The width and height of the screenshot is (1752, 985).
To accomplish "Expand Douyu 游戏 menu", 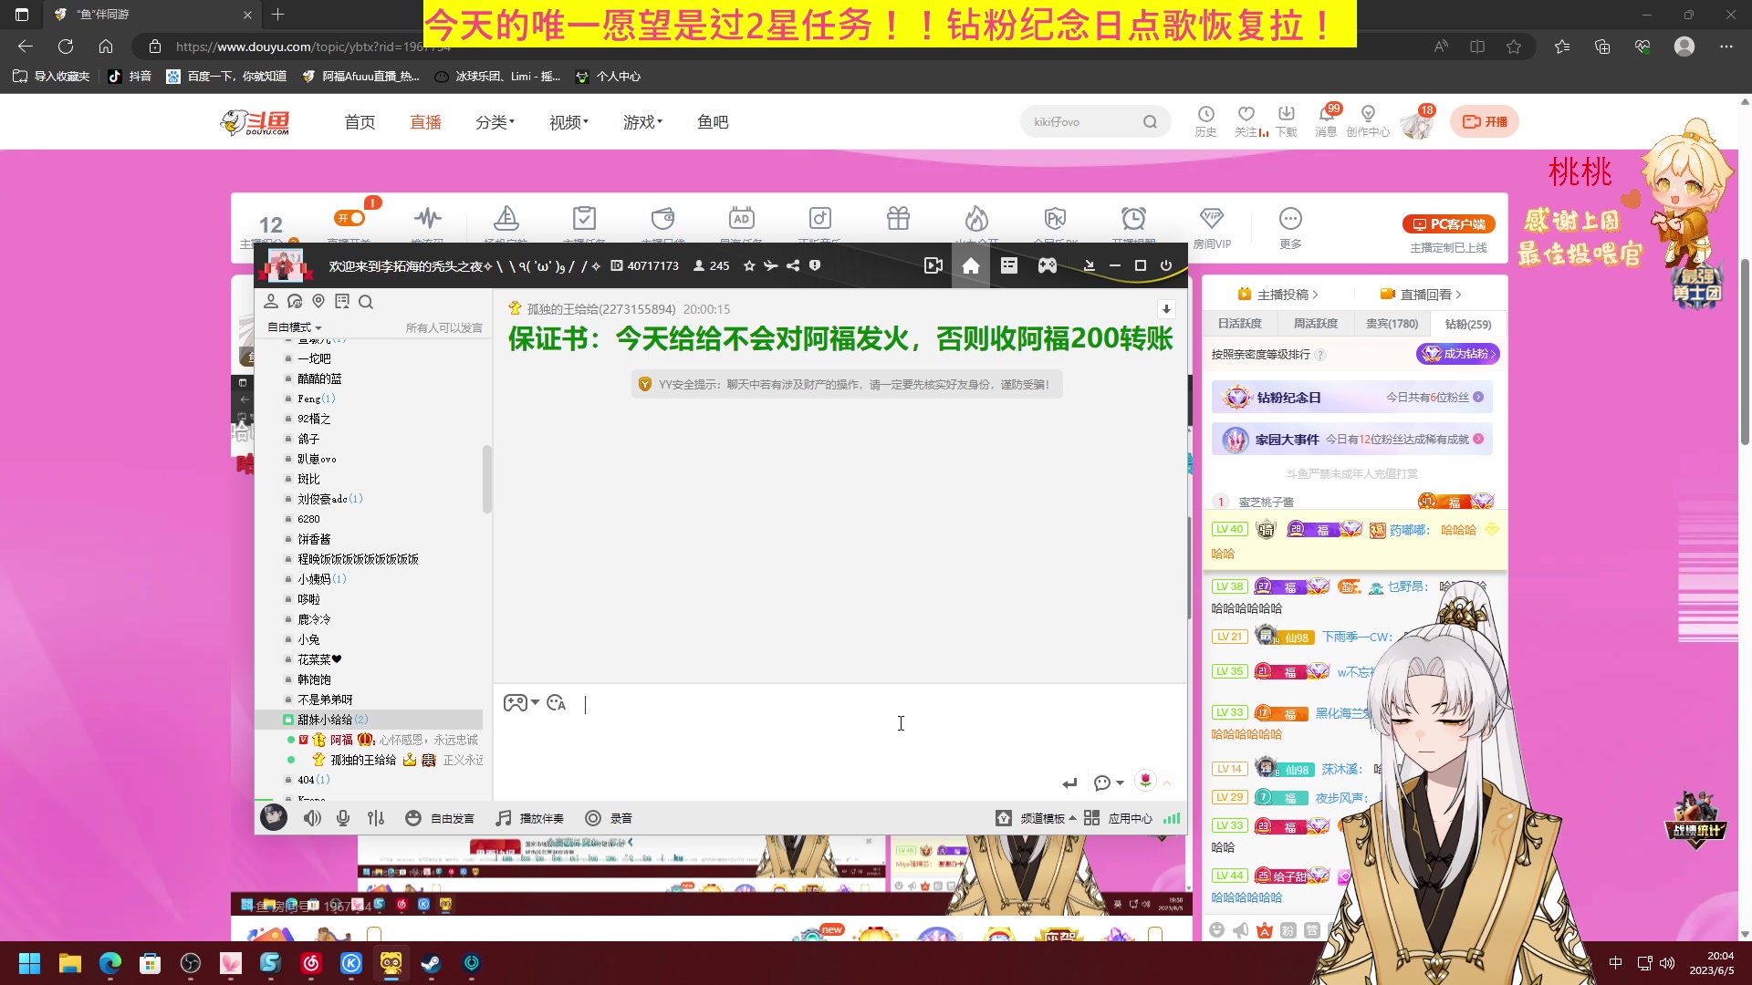I will (642, 122).
